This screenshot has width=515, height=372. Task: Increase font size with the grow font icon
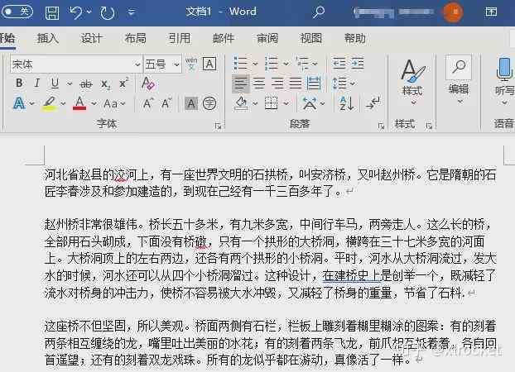148,103
